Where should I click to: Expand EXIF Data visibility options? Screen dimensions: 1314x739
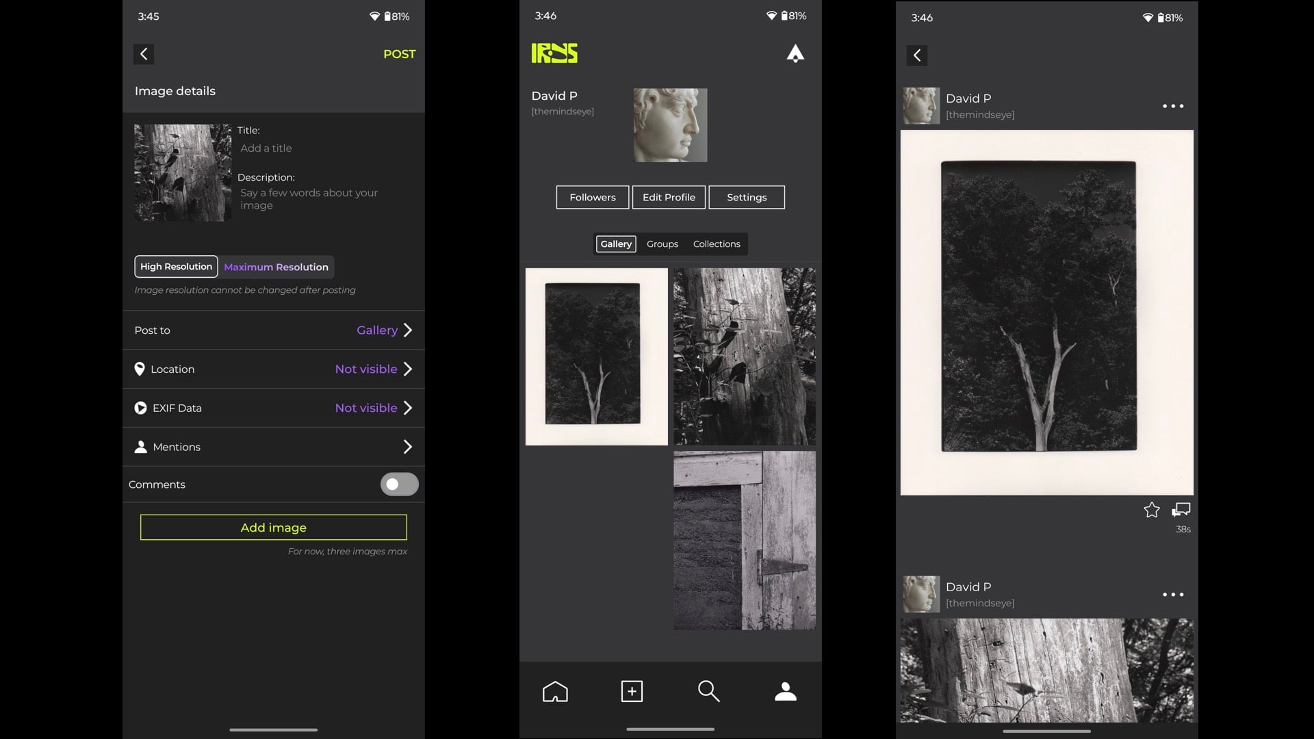point(407,409)
